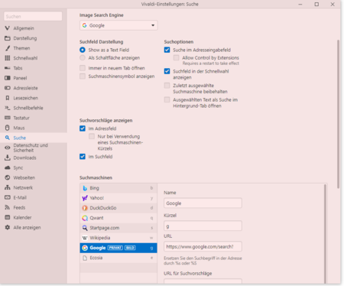The height and width of the screenshot is (286, 344).
Task: Enable Zuletzt ausgewählte Suchmaschine beibehalten
Action: [167, 86]
